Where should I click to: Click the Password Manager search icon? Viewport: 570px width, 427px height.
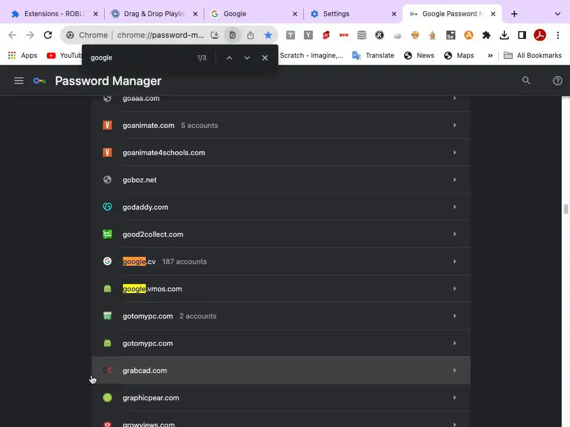click(526, 81)
